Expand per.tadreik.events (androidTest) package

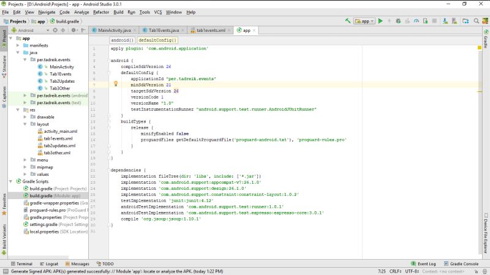pyautogui.click(x=25, y=96)
